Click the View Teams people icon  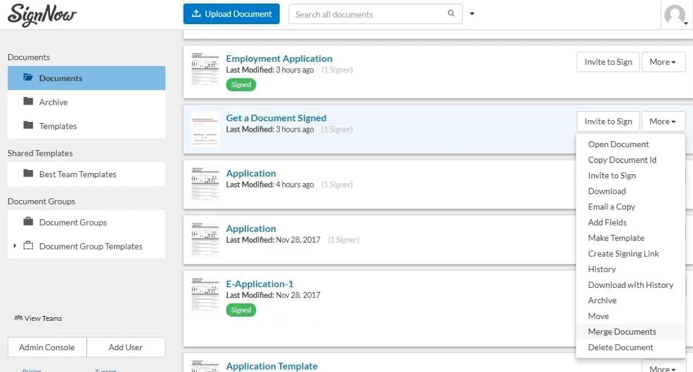pyautogui.click(x=18, y=318)
